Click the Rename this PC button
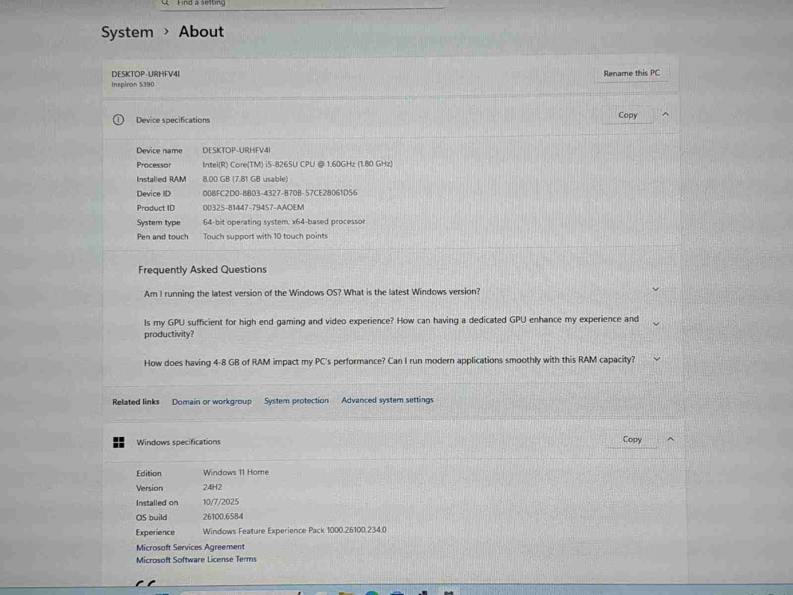This screenshot has height=595, width=793. 631,73
